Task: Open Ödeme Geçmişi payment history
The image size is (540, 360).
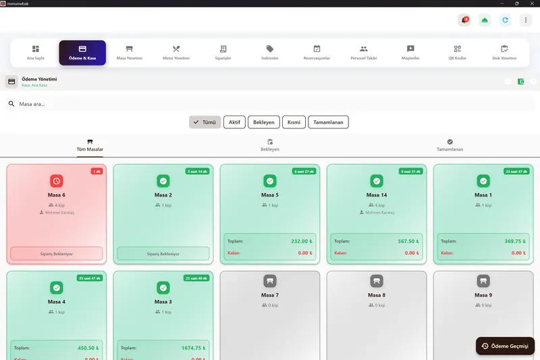Action: (x=505, y=346)
